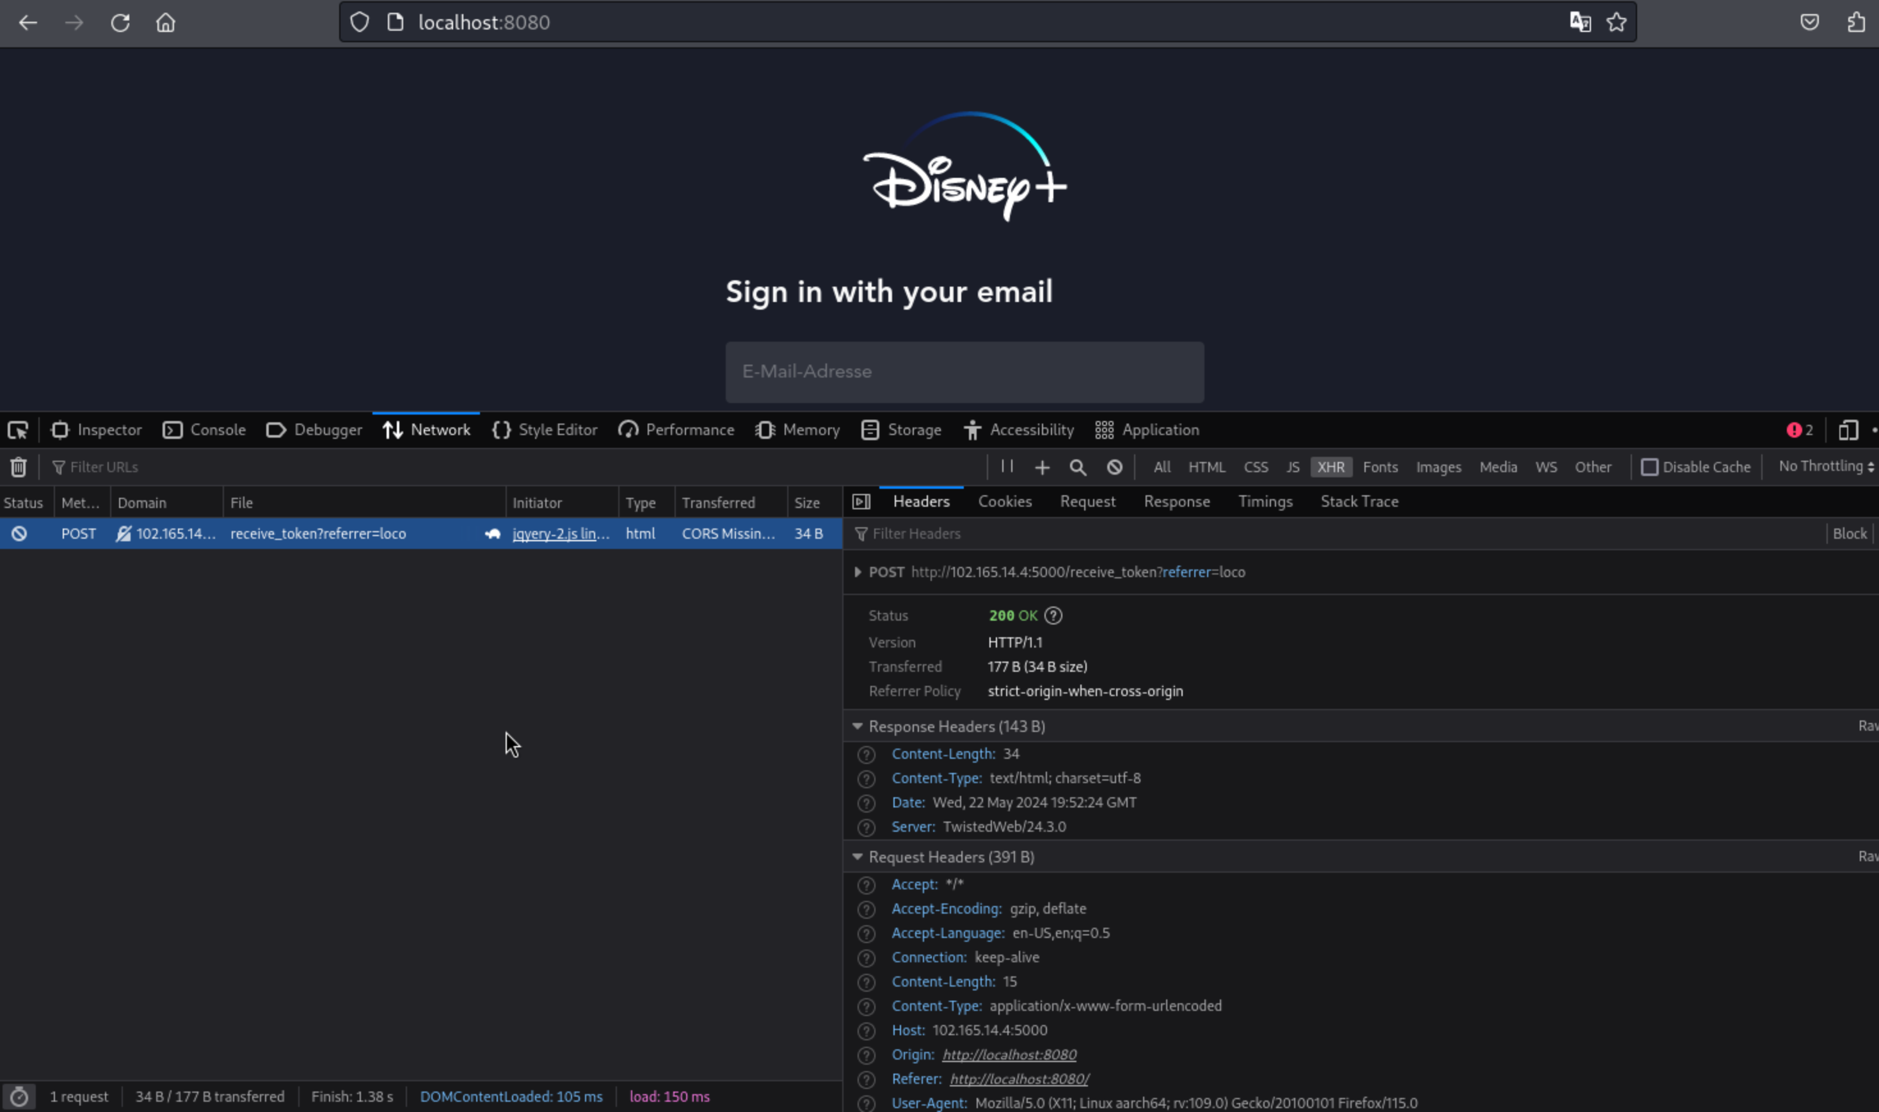Open the jquery-2.js initiator link
Image resolution: width=1879 pixels, height=1112 pixels.
pos(560,534)
